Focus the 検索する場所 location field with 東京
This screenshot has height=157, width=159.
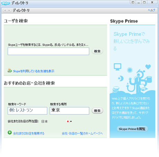pos(69,111)
